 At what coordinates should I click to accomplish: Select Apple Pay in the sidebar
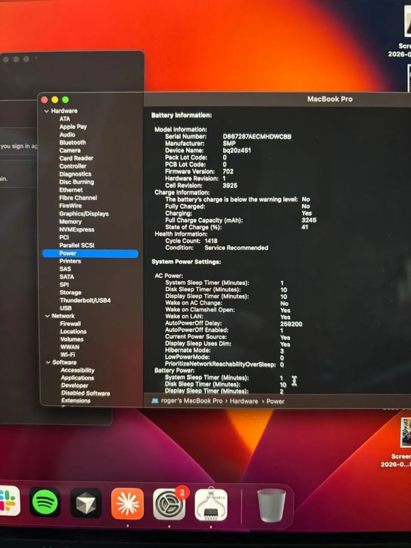click(x=73, y=127)
